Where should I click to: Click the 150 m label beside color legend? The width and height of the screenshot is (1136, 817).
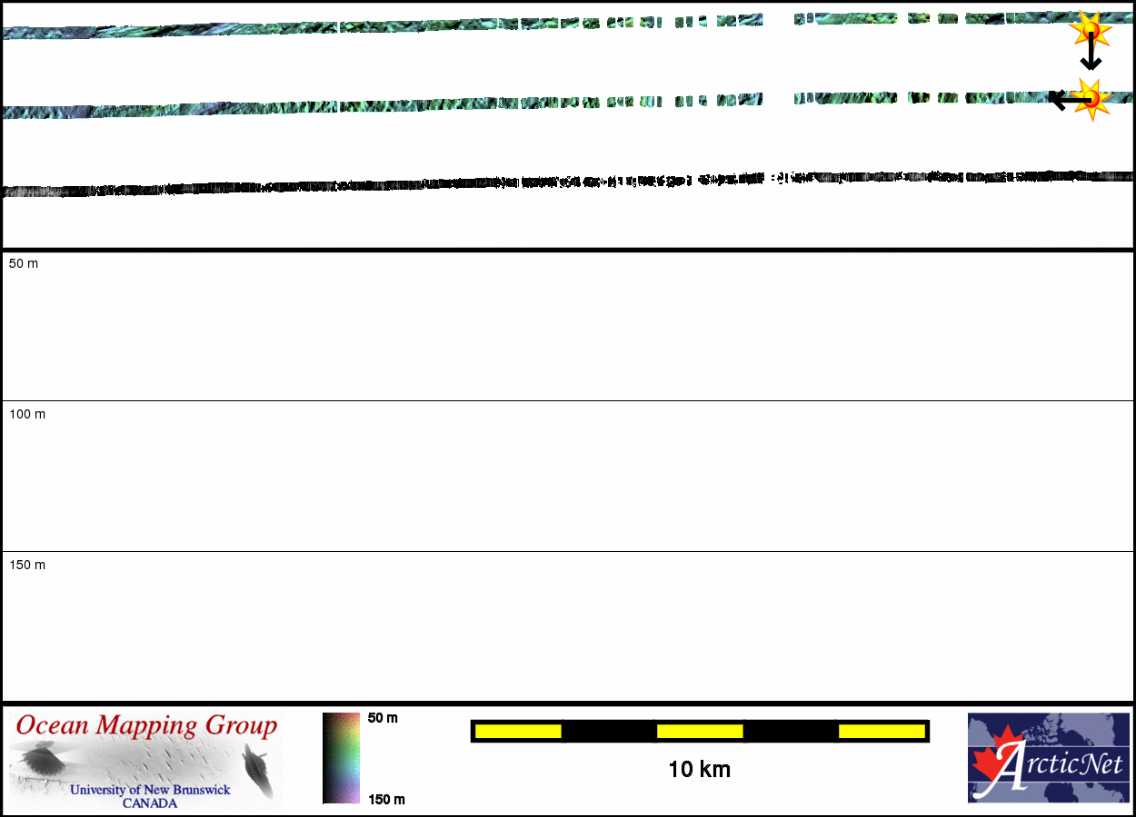pyautogui.click(x=385, y=800)
